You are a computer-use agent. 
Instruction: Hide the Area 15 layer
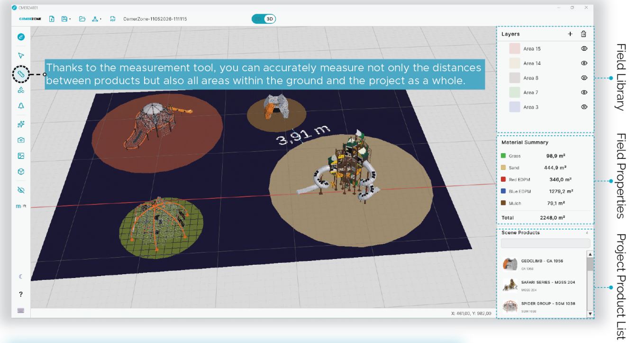(584, 48)
